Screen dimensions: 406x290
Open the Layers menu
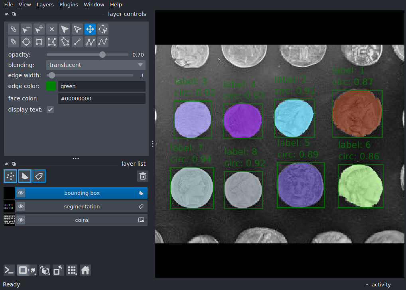[45, 5]
